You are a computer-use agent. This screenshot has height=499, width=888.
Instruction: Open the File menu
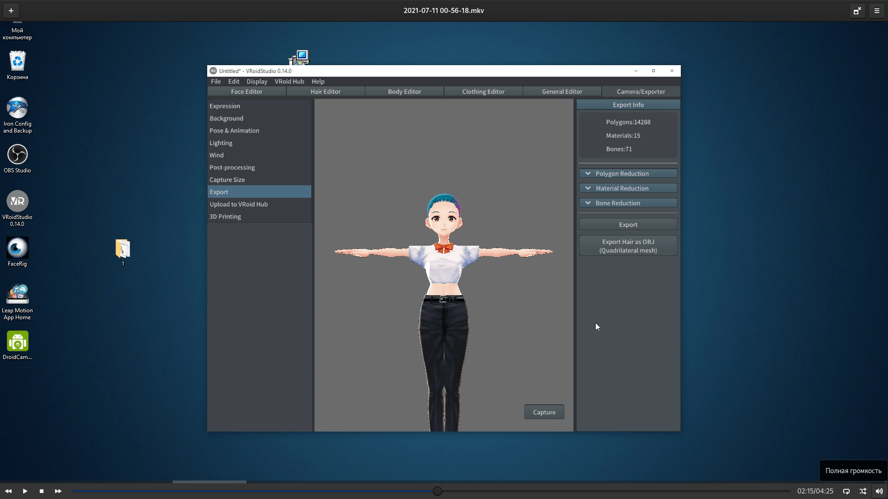click(x=216, y=81)
